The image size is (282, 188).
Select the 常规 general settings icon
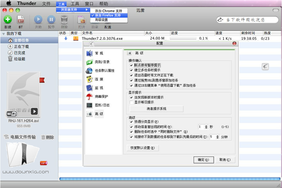pyautogui.click(x=89, y=53)
